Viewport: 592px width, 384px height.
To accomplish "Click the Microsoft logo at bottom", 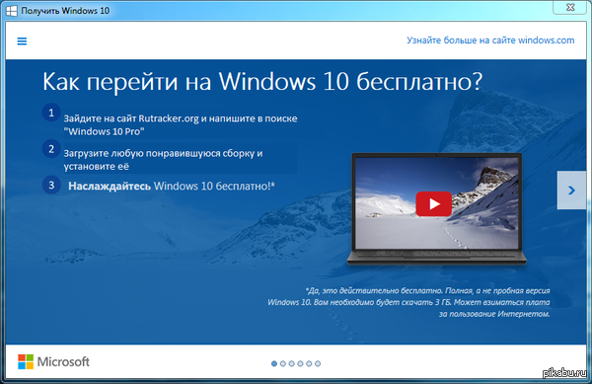I will click(x=53, y=361).
